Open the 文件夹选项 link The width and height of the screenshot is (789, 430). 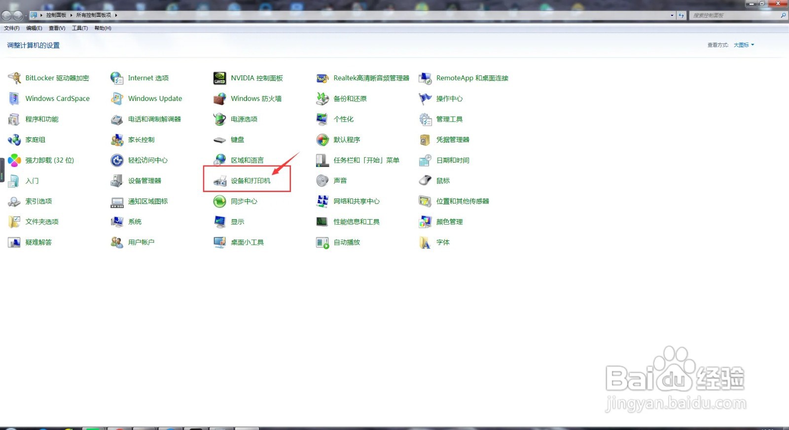pyautogui.click(x=42, y=222)
